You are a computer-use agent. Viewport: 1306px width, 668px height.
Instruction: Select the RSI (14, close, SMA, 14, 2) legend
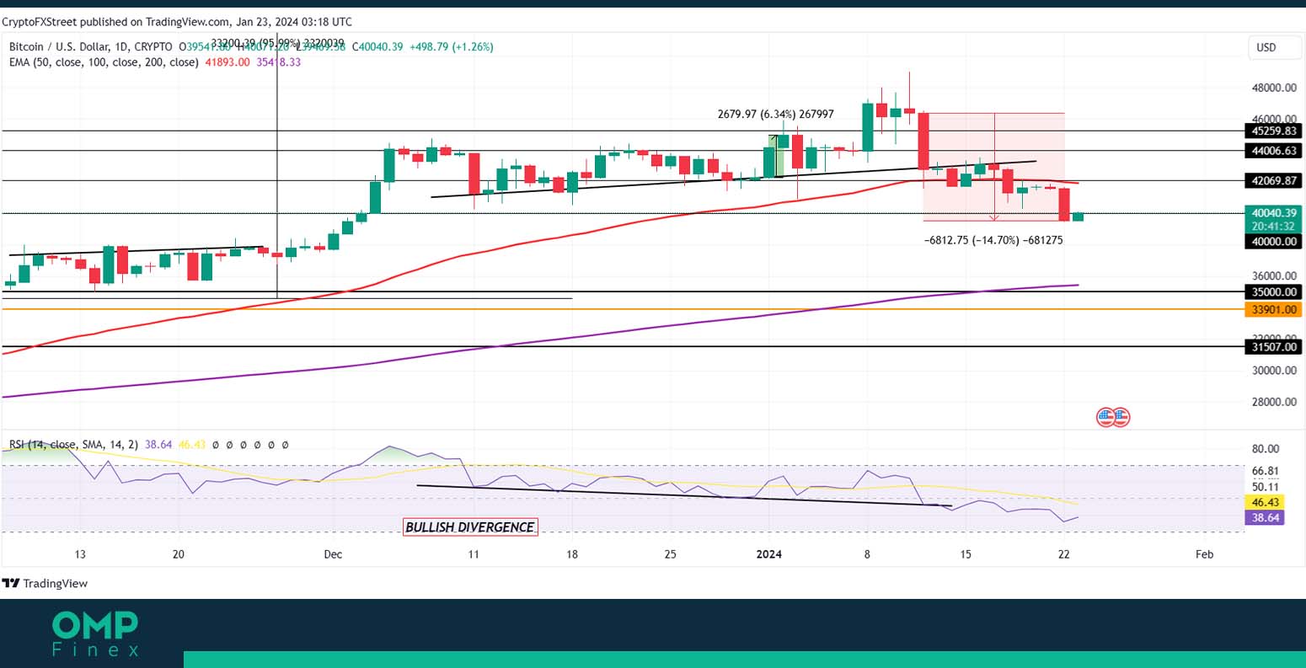[74, 444]
